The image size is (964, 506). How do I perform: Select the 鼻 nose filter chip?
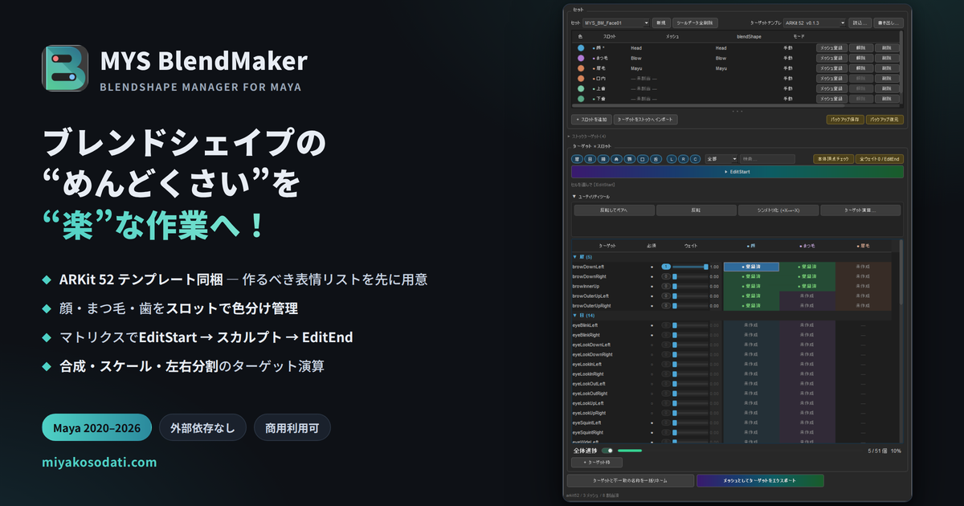point(616,159)
